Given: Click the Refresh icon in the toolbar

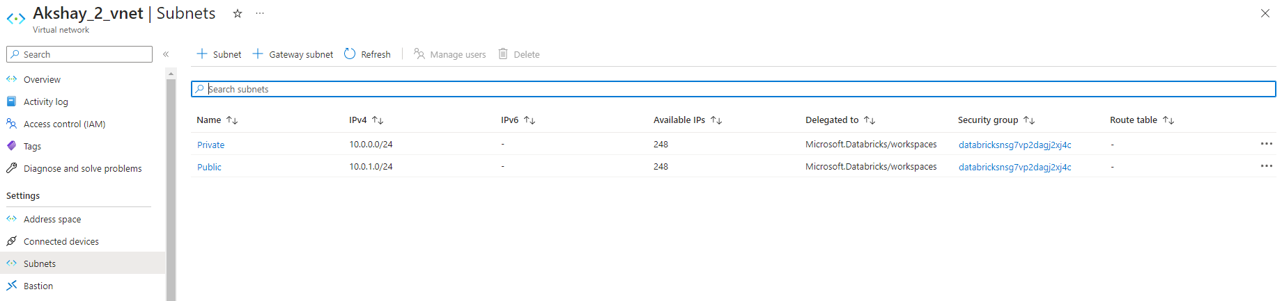Looking at the screenshot, I should [350, 54].
